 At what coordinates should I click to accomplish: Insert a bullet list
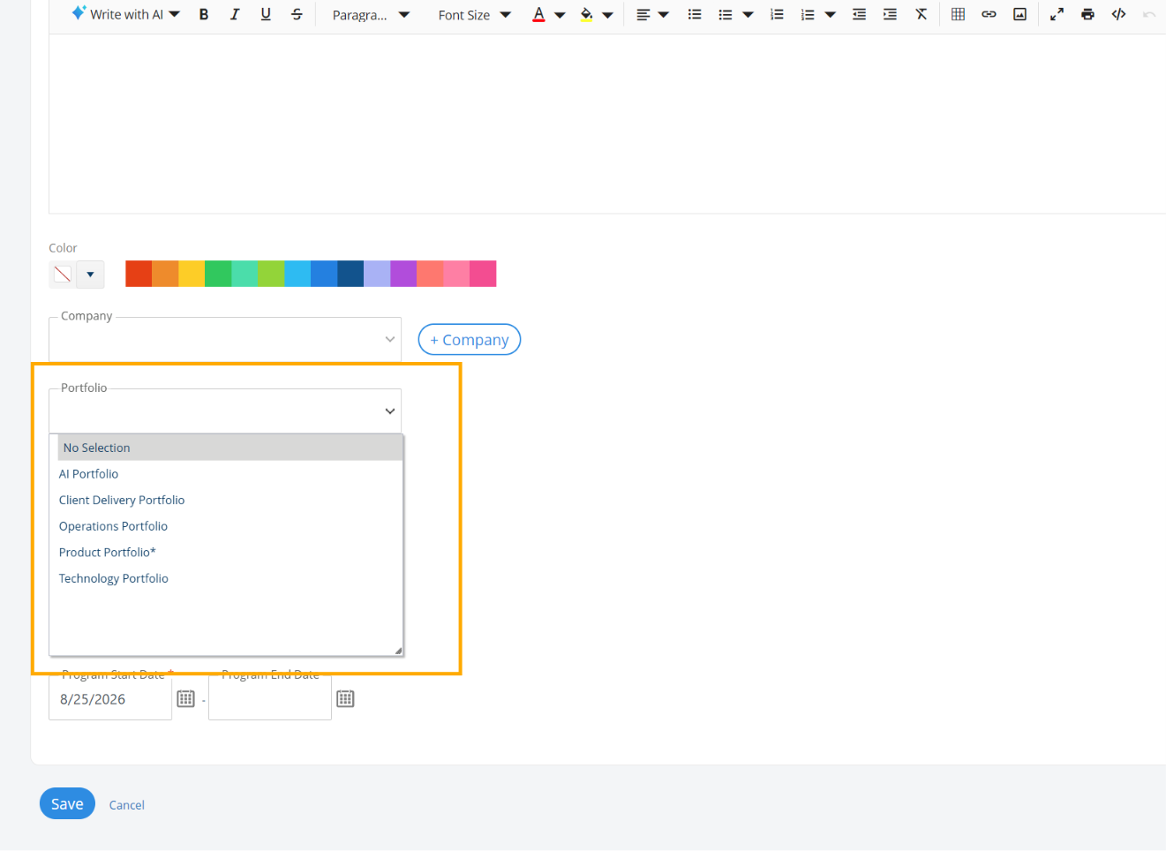tap(695, 14)
